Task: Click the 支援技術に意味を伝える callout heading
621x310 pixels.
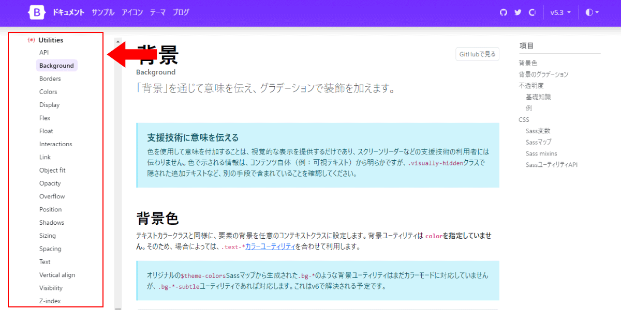Action: click(x=193, y=137)
